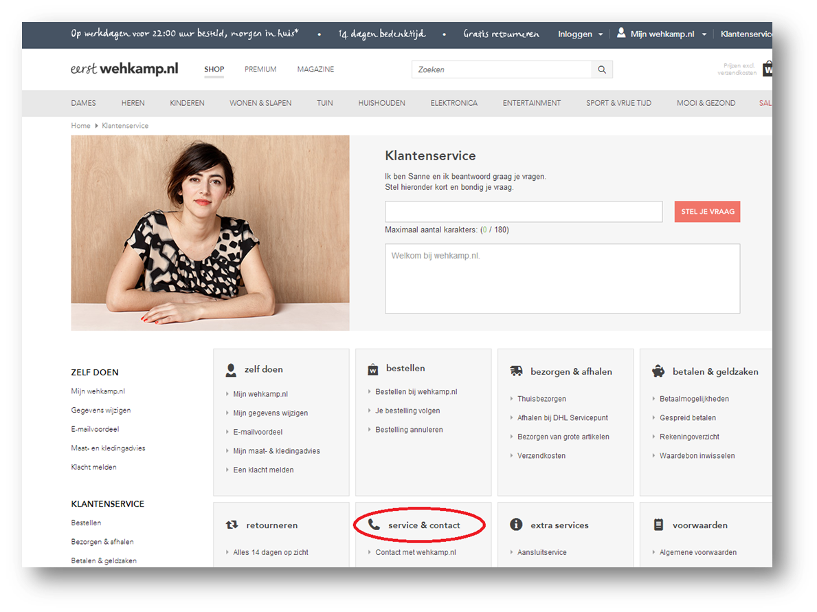Open the DAMES category menu
This screenshot has height=612, width=817.
pos(83,103)
